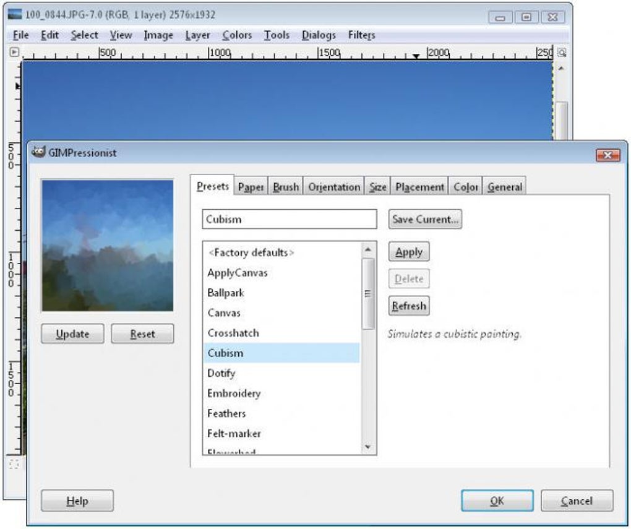Open the Edit menu

pos(49,35)
